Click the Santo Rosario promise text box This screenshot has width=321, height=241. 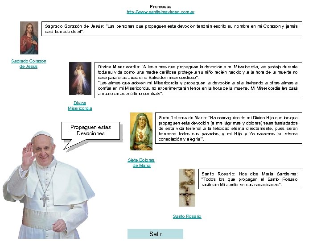click(250, 179)
